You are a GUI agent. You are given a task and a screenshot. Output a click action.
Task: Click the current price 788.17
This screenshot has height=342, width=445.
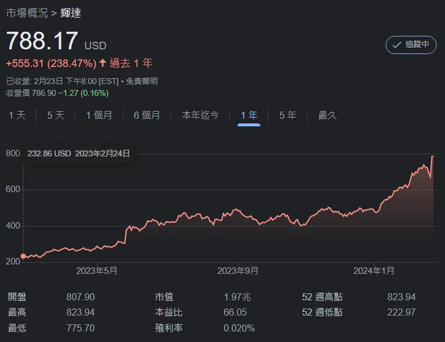[42, 41]
